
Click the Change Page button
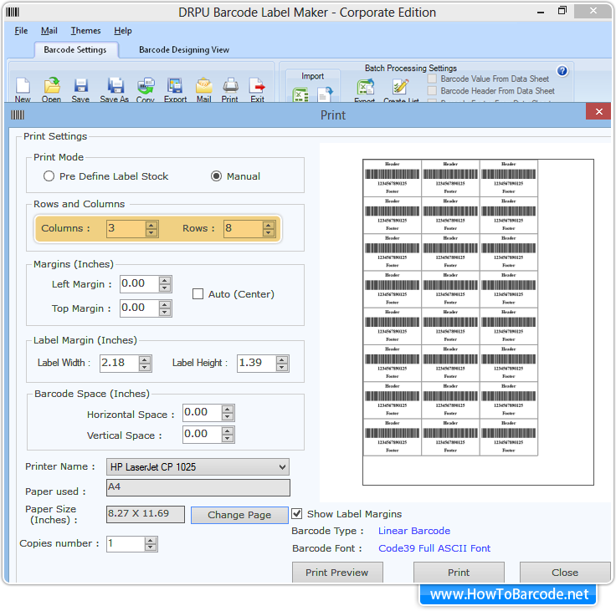click(x=239, y=515)
